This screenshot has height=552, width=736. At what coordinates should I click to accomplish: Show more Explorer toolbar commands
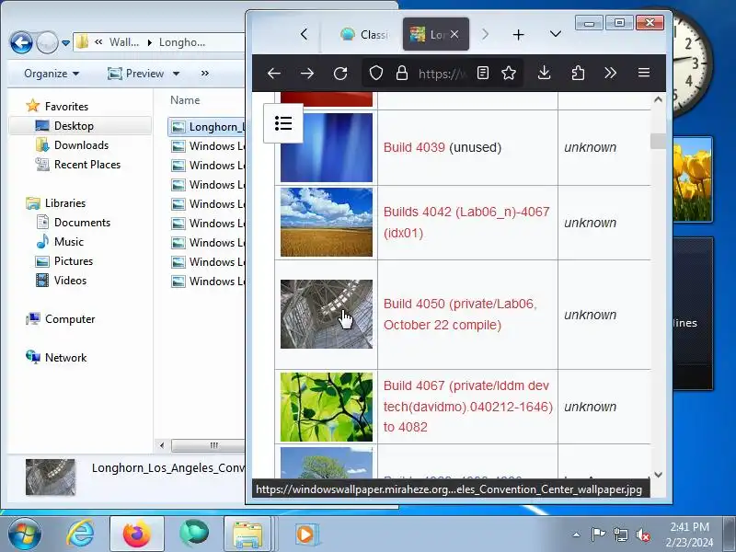(x=204, y=74)
